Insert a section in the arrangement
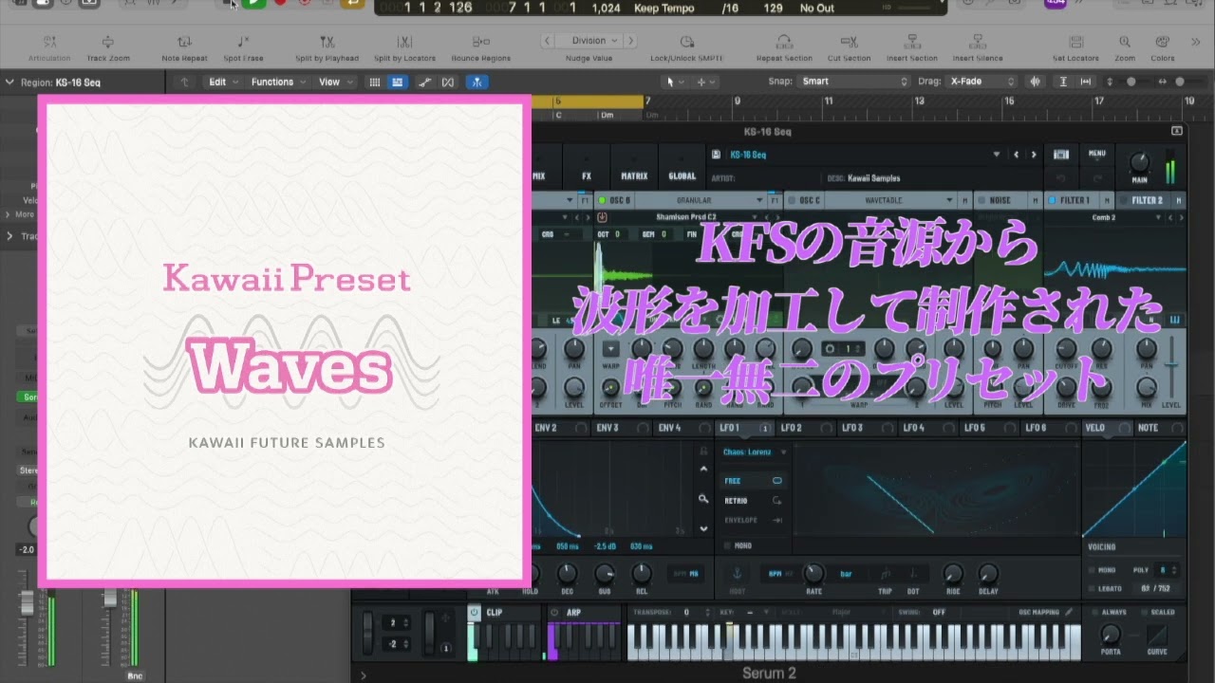1215x683 pixels. pyautogui.click(x=911, y=48)
